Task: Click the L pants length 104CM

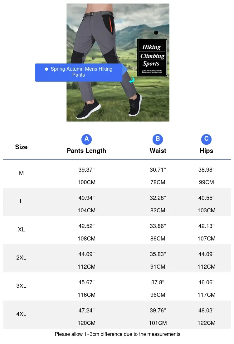Action: 86,210
